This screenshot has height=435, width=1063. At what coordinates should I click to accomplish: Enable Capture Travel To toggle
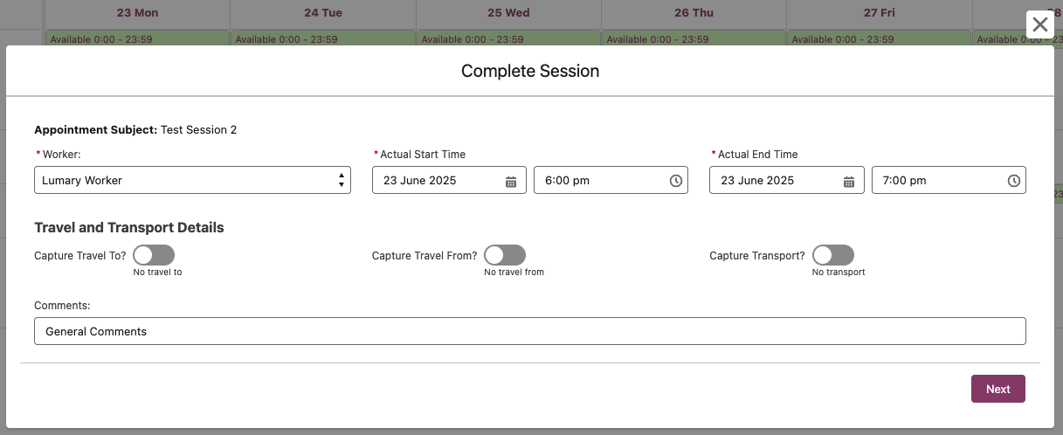coord(154,255)
